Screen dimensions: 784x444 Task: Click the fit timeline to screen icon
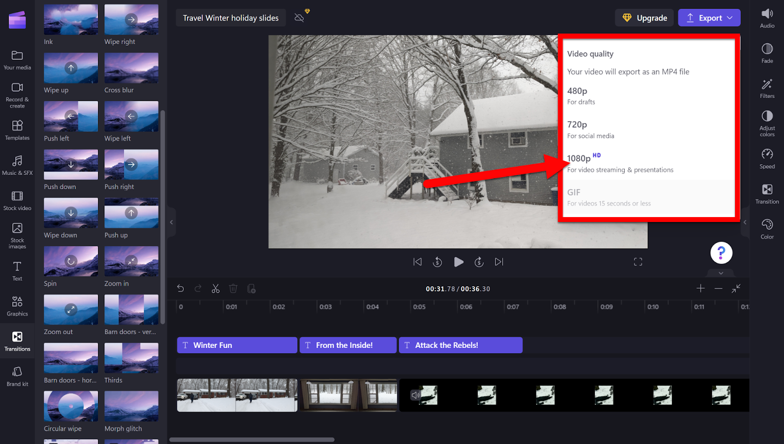tap(736, 289)
